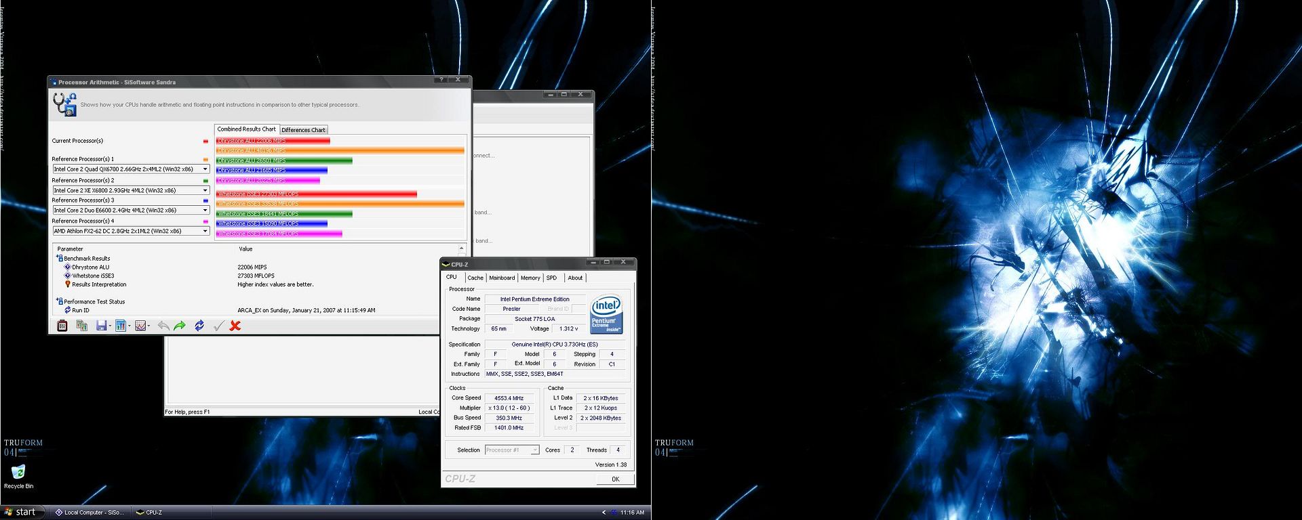Viewport: 1302px width, 520px height.
Task: Click the red Dhrystone ALU 22006 MIPS bar
Action: click(273, 141)
